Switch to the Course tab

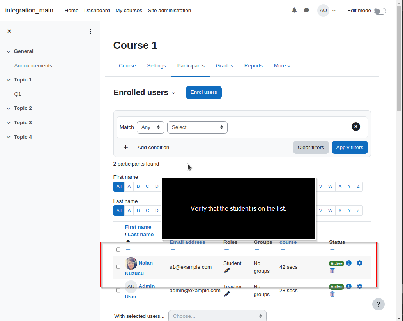click(127, 66)
